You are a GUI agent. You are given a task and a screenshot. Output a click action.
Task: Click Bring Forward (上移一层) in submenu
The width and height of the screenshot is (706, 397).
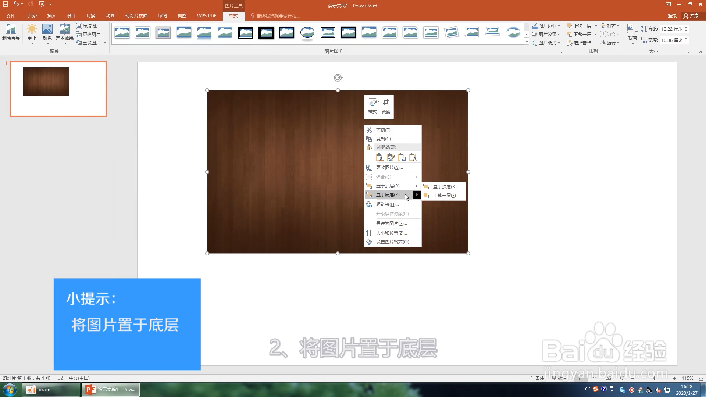click(x=444, y=195)
